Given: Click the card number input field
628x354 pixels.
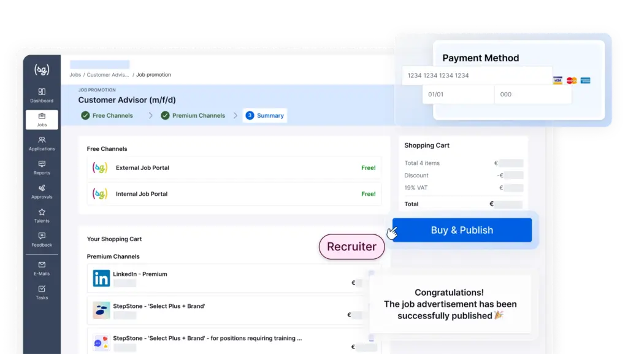Looking at the screenshot, I should (x=476, y=75).
